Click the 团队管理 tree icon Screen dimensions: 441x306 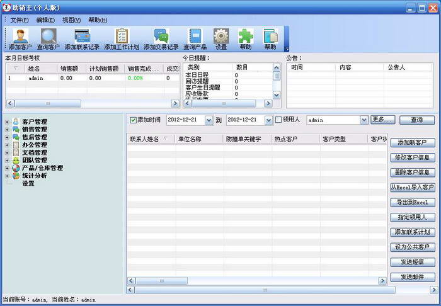tap(16, 160)
